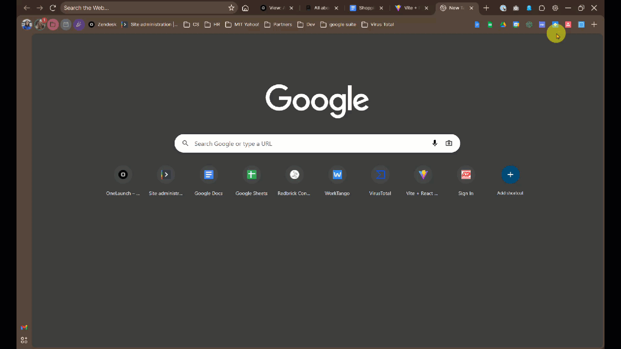The height and width of the screenshot is (349, 621).
Task: Click the screenshot camera icon in title bar
Action: click(516, 8)
